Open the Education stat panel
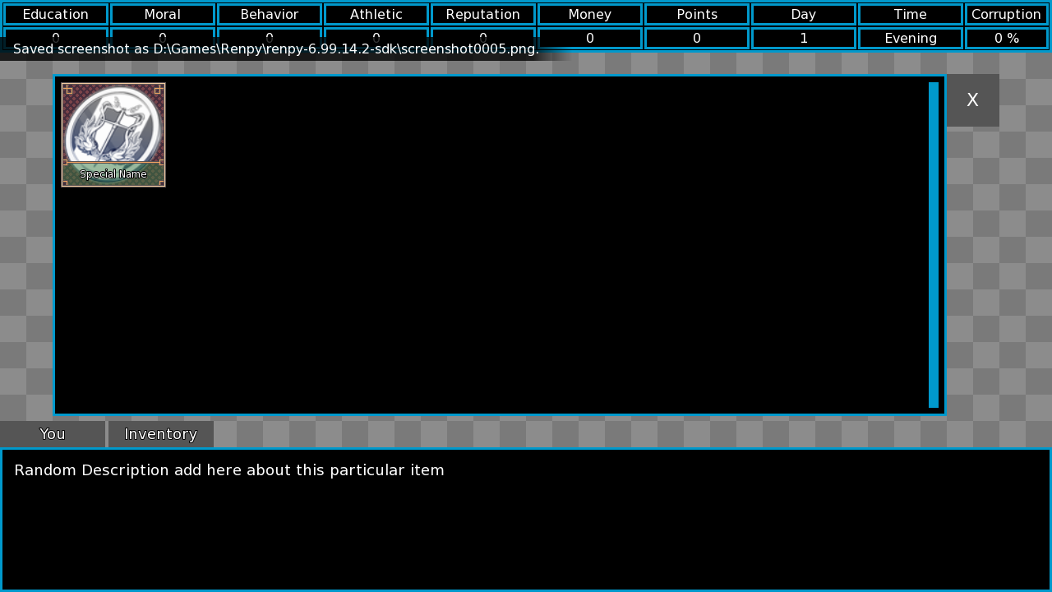Screen dimensions: 1052x592 click(x=55, y=14)
